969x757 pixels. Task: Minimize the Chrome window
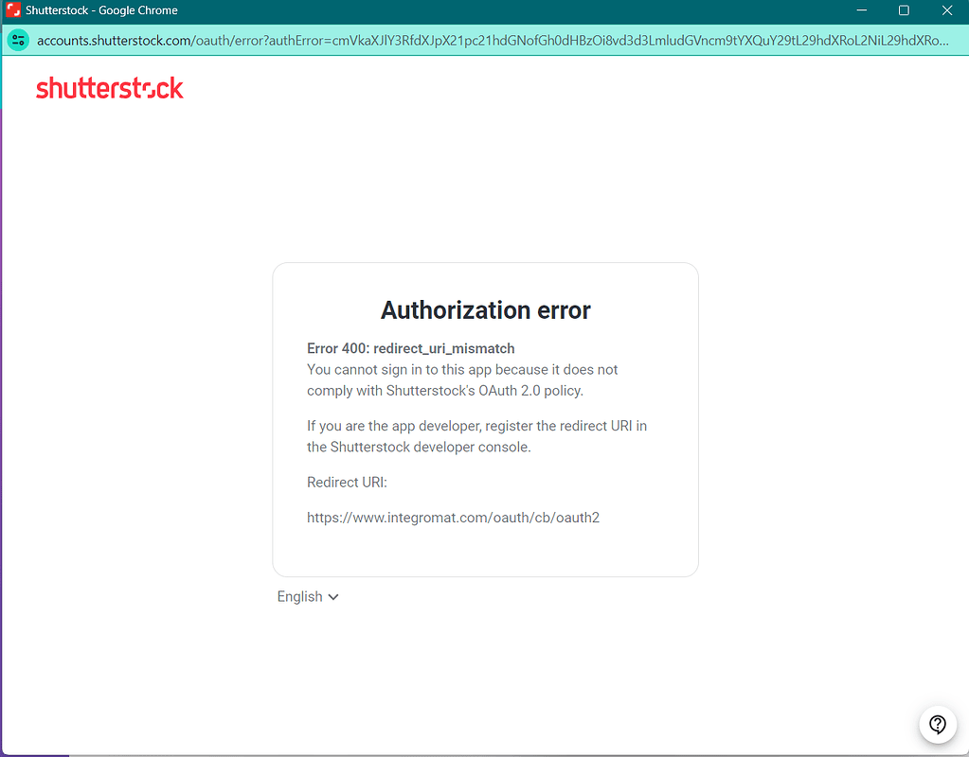coord(861,10)
